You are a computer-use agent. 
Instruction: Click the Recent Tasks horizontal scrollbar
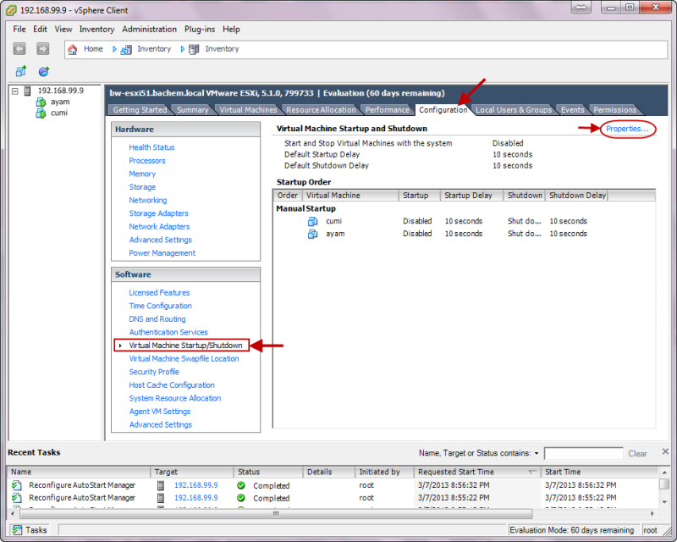[277, 513]
